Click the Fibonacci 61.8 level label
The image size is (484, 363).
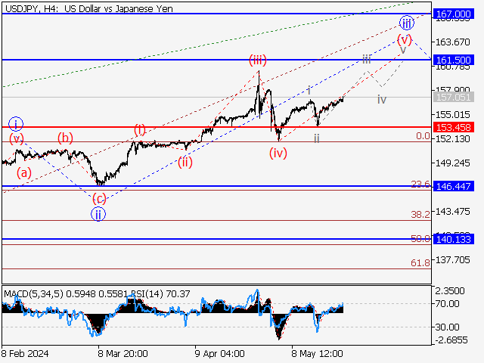[420, 262]
